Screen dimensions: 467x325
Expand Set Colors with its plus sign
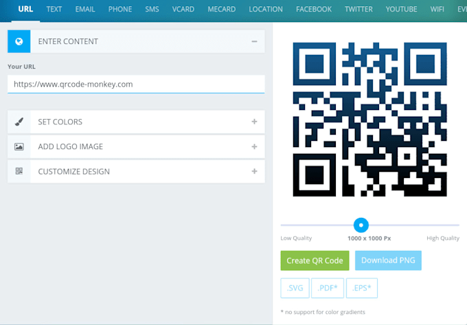pos(254,122)
